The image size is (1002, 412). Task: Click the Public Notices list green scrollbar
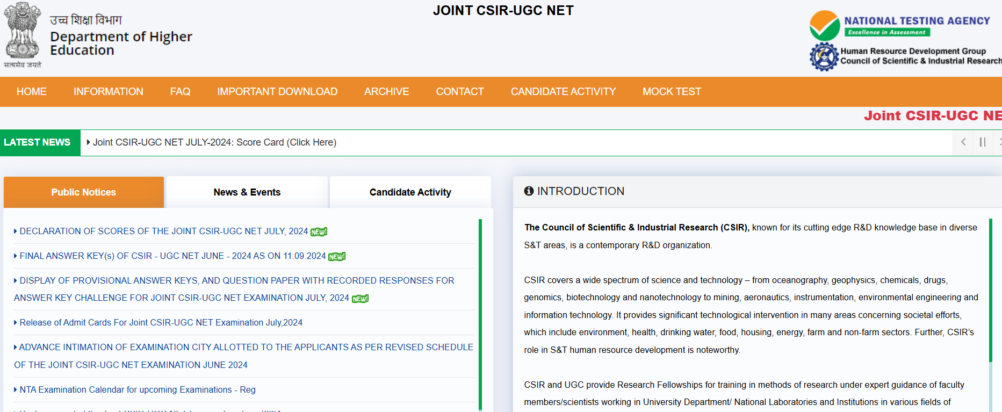(x=480, y=314)
